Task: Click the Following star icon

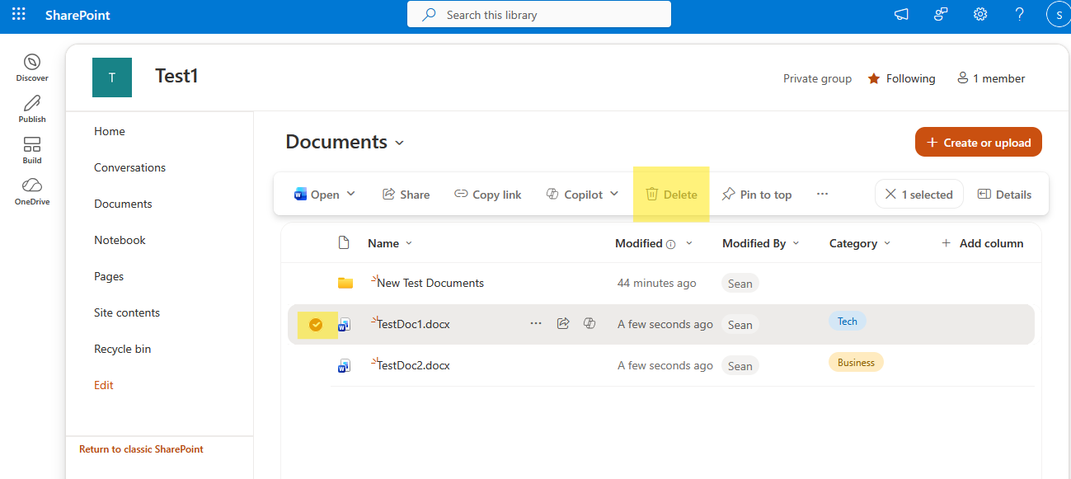Action: coord(874,78)
